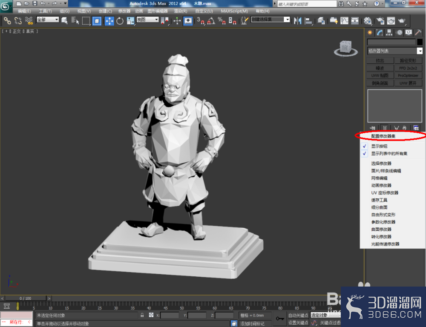Click the object name input field
This screenshot has width=426, height=327.
pos(391,42)
